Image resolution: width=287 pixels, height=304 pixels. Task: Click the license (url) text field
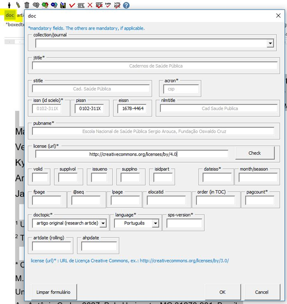click(x=132, y=154)
